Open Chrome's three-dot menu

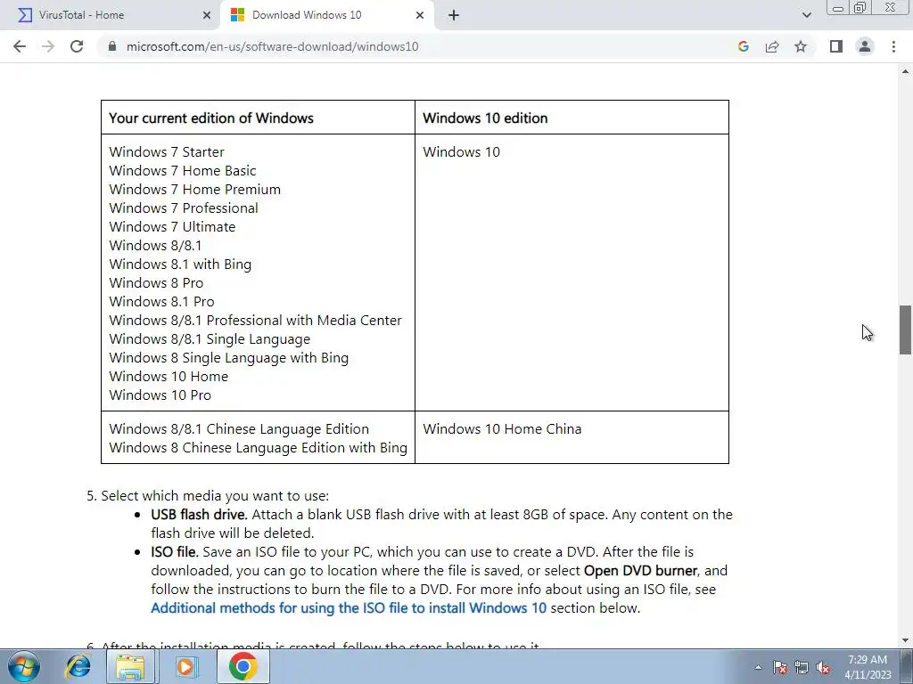click(x=893, y=46)
